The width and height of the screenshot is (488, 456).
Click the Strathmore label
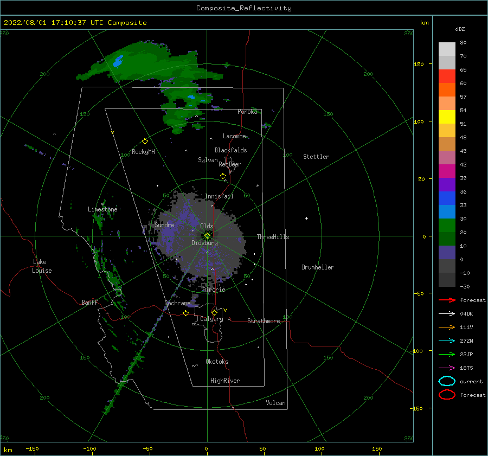pyautogui.click(x=264, y=321)
